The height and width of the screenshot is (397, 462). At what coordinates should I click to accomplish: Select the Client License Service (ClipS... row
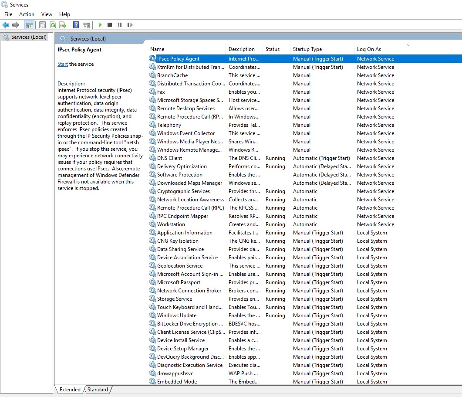point(305,332)
